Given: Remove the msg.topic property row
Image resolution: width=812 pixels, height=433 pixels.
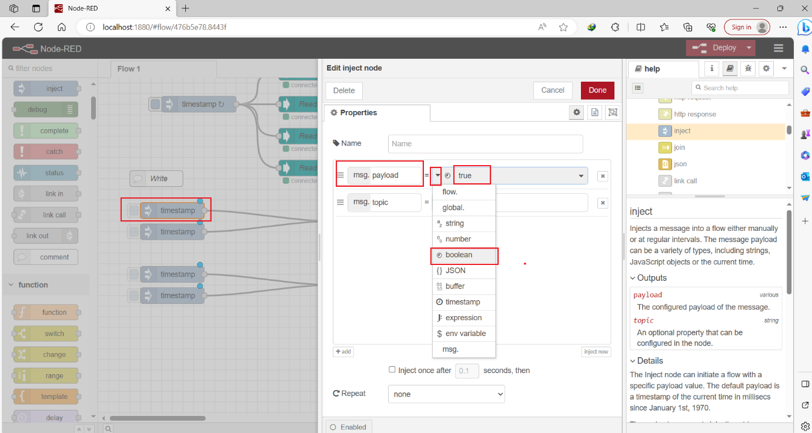Looking at the screenshot, I should click(x=603, y=203).
